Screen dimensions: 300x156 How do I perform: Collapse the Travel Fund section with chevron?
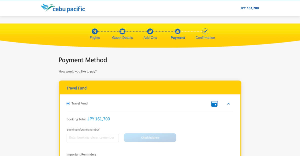[228, 104]
